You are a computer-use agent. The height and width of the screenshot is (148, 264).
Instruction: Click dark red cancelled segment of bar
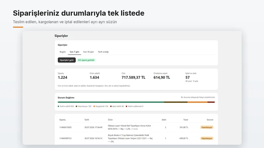tap(211, 102)
